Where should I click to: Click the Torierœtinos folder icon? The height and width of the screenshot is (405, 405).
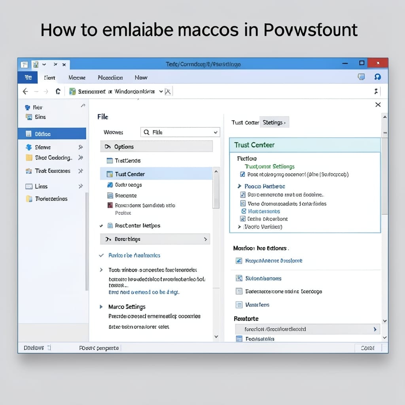coord(29,199)
